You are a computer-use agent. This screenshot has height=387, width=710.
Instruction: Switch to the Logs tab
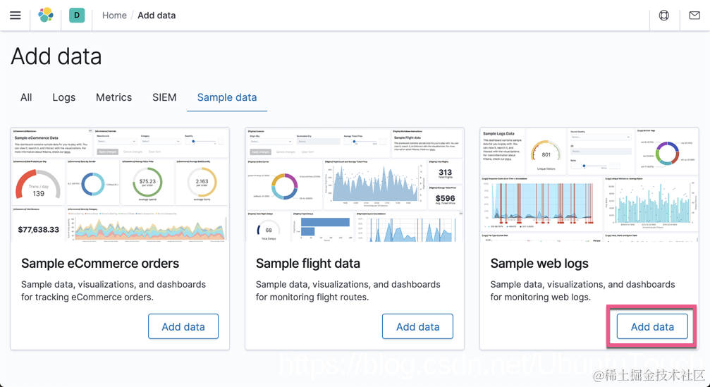(64, 97)
